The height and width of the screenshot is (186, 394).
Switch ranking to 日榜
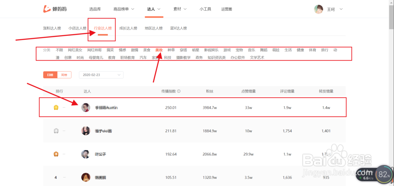50,75
